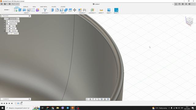Switch to the Sheet Metal tab
This screenshot has width=196, height=110.
(x=43, y=7)
